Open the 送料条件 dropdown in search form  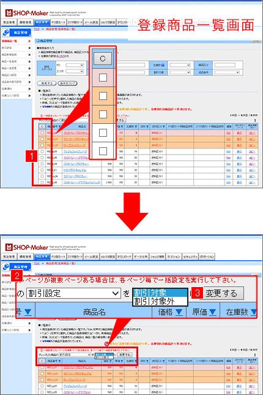[227, 72]
